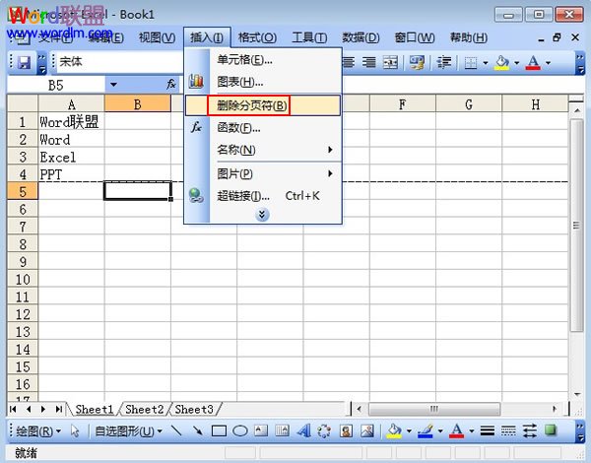Open the 视图(V) menu
The width and height of the screenshot is (591, 463).
(x=157, y=37)
